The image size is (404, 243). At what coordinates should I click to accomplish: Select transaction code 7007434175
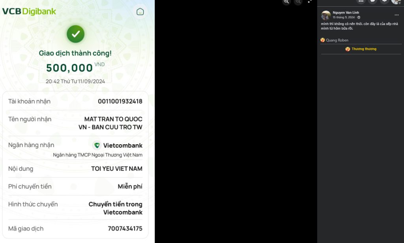125,228
